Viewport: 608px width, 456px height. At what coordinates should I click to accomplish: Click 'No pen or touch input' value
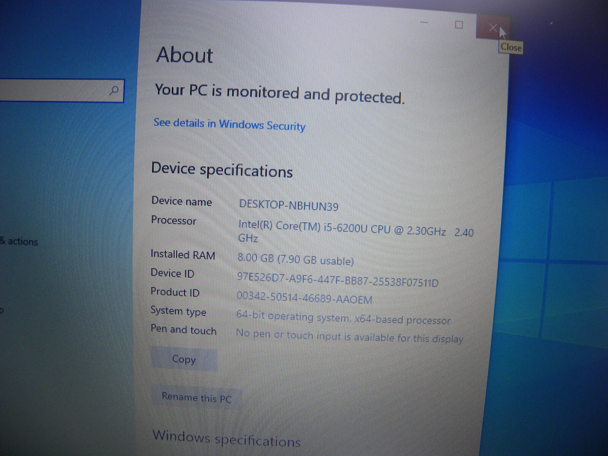tap(350, 336)
